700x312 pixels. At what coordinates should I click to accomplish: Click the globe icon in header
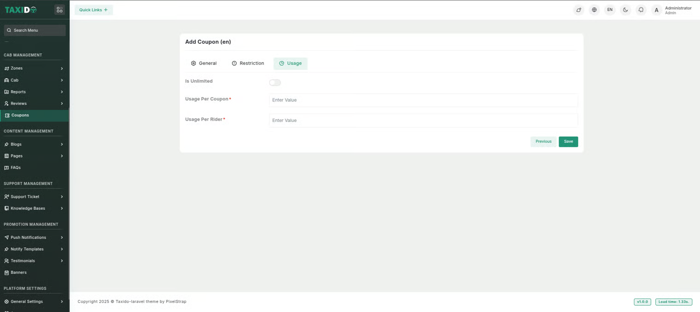coord(594,10)
